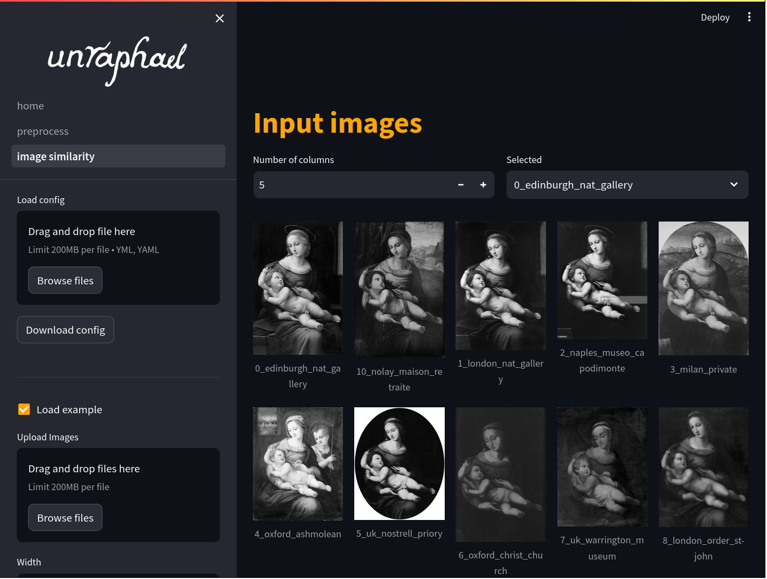Open the 6_oxford_christ_church image thumbnail

501,475
